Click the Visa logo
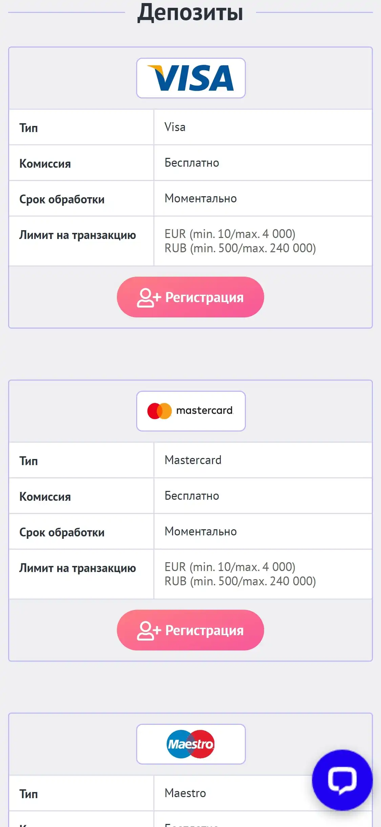 191,78
